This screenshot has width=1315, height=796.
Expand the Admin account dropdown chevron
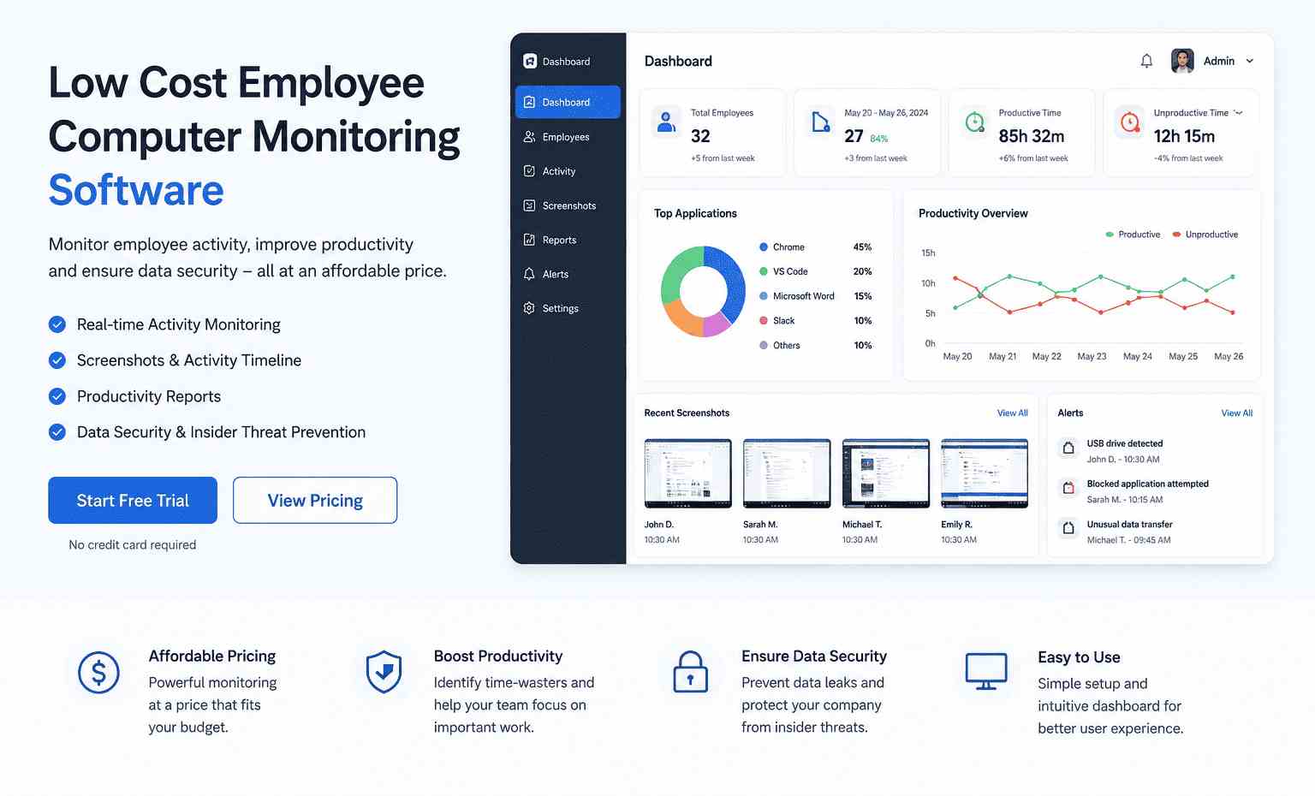(x=1250, y=61)
